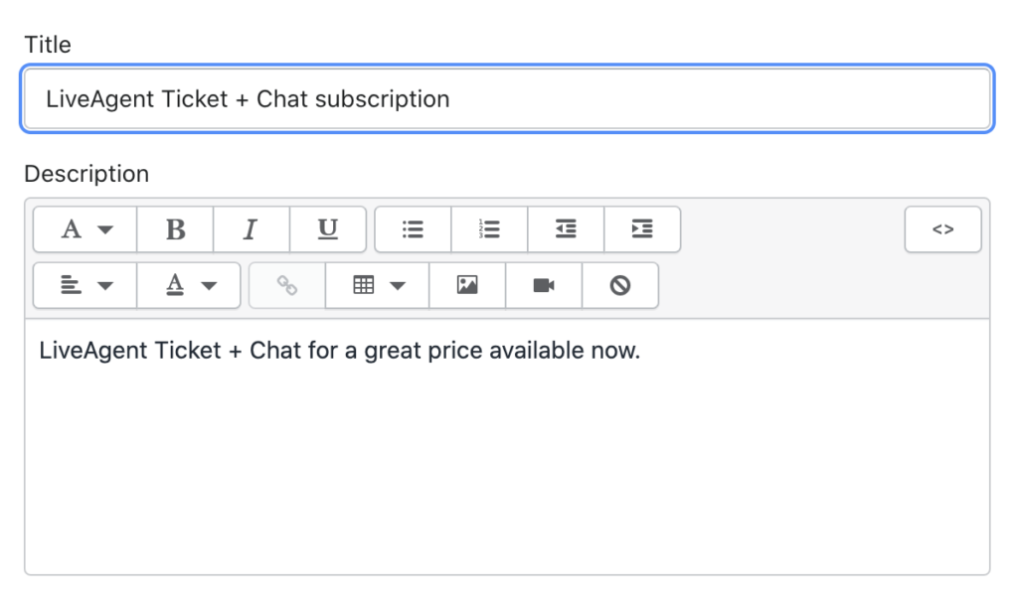
Task: Underline the selected text
Action: pyautogui.click(x=328, y=229)
